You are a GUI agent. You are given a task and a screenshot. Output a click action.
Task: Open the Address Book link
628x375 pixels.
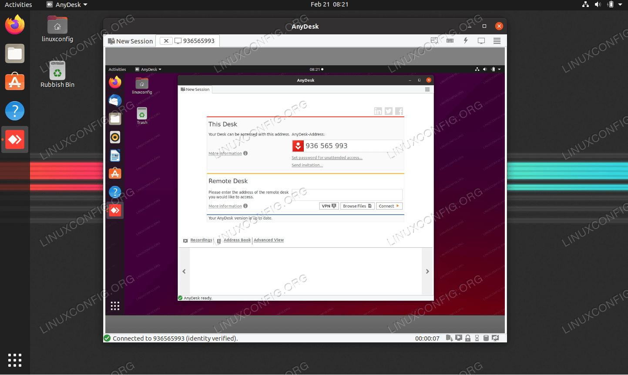tap(237, 240)
